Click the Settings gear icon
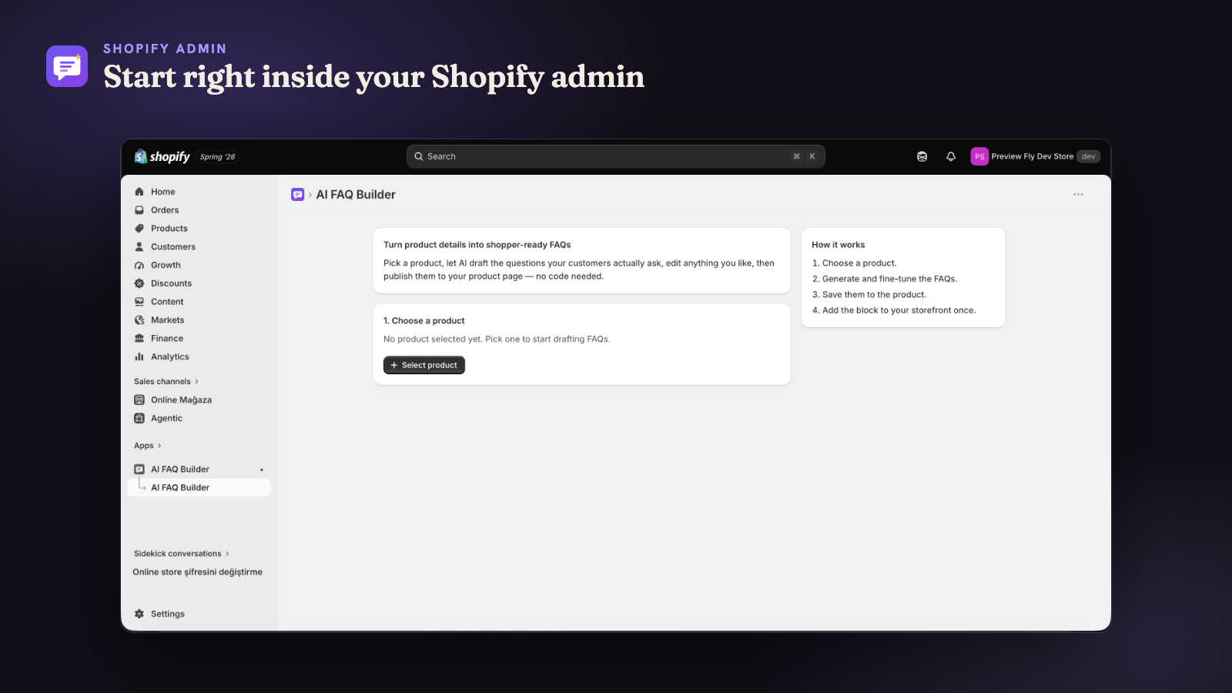Viewport: 1232px width, 693px height. pyautogui.click(x=139, y=614)
